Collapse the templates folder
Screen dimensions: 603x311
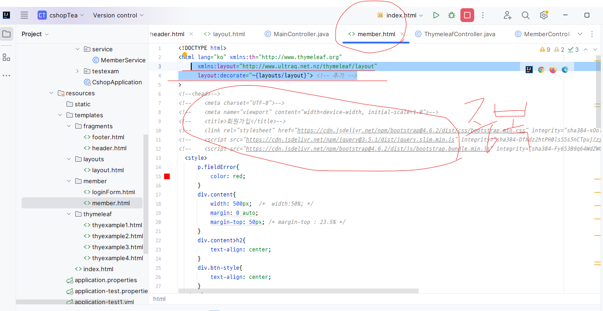[60, 115]
